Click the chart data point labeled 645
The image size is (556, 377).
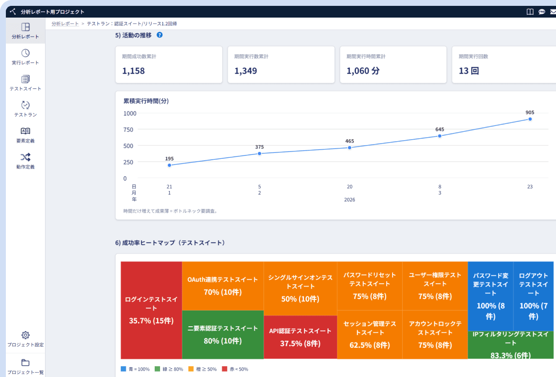click(440, 136)
